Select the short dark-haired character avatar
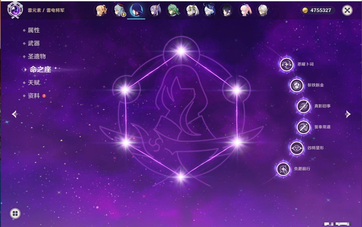The height and width of the screenshot is (227, 362). 227,11
